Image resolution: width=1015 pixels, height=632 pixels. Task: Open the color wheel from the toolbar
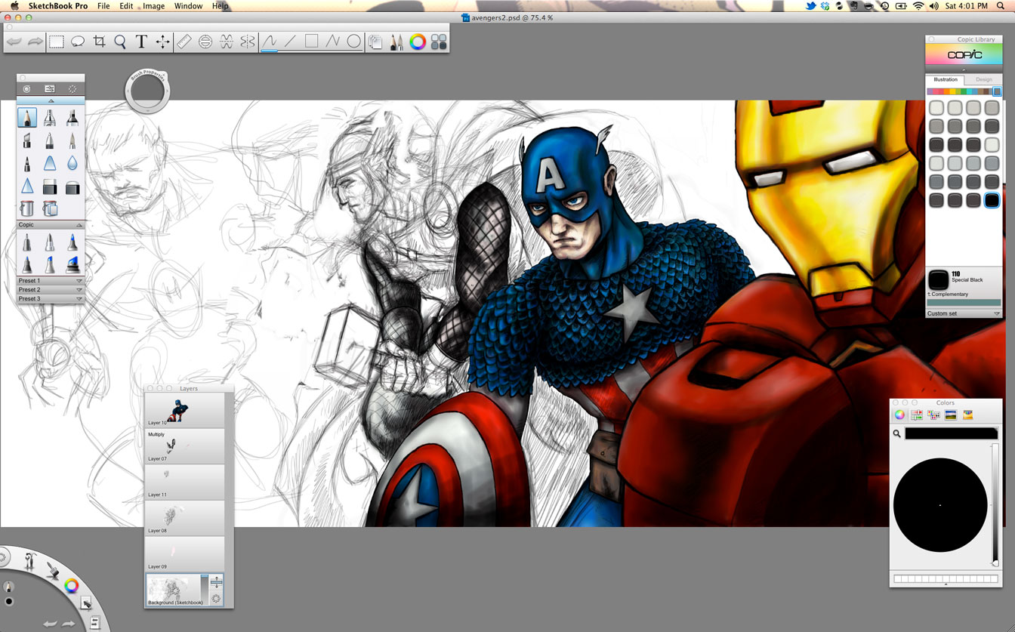pyautogui.click(x=418, y=42)
